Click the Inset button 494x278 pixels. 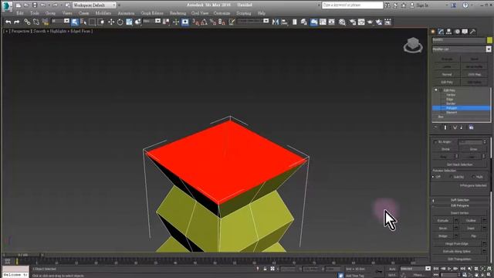[x=471, y=229]
